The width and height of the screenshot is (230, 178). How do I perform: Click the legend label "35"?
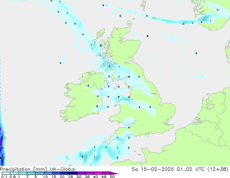(x=87, y=177)
